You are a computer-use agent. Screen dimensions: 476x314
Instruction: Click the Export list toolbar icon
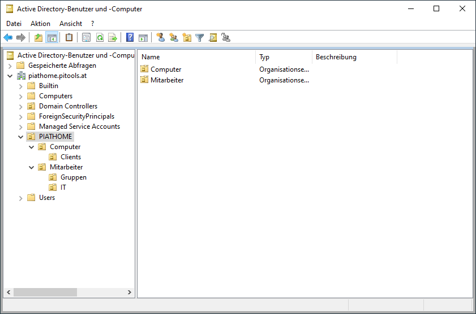[x=113, y=38]
